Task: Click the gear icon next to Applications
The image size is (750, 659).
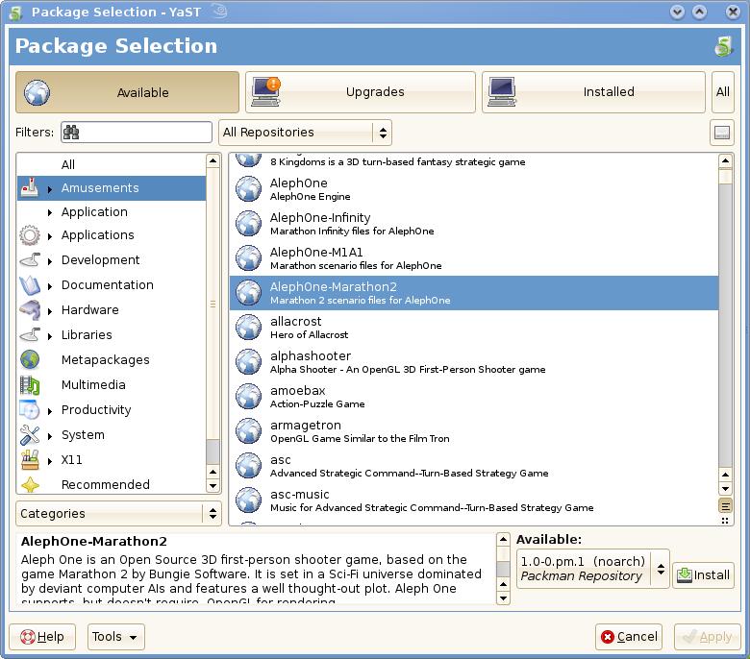Action: (x=30, y=235)
